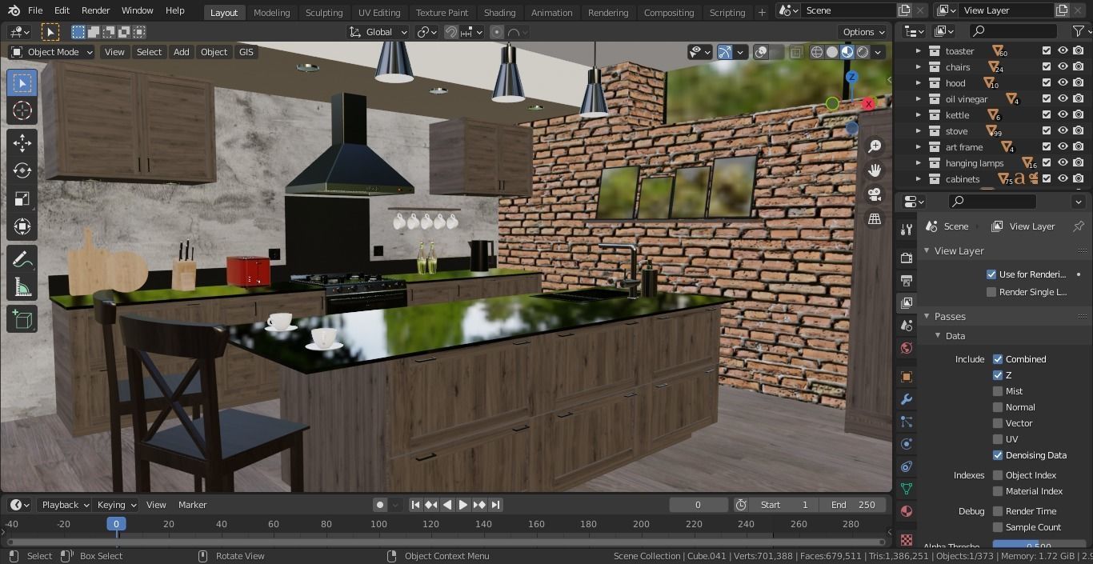Collapse the View Layer panel

pyautogui.click(x=927, y=251)
